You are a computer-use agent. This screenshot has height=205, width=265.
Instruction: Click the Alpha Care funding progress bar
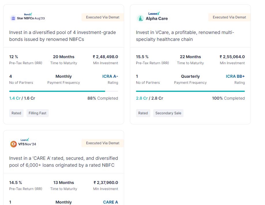pos(190,91)
